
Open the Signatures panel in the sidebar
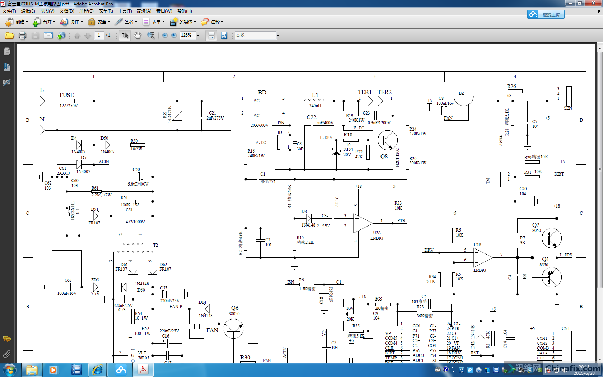click(6, 83)
